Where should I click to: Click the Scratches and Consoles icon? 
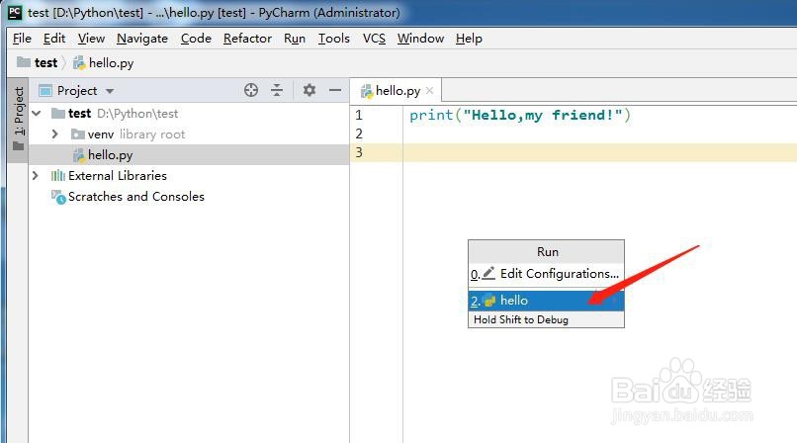(x=58, y=197)
